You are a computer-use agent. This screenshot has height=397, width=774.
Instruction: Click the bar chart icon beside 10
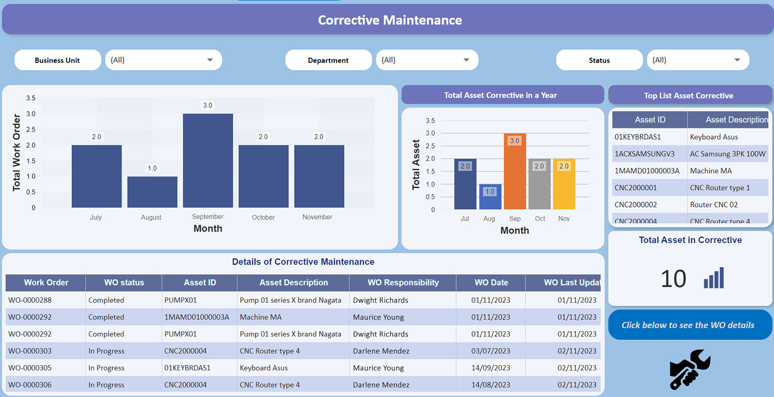pyautogui.click(x=714, y=278)
